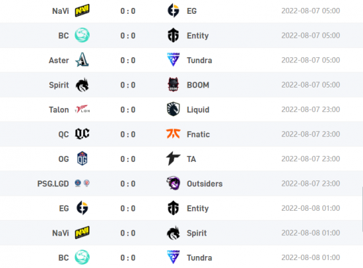Select the Outsiders purple logo
This screenshot has height=268, width=363.
click(173, 183)
